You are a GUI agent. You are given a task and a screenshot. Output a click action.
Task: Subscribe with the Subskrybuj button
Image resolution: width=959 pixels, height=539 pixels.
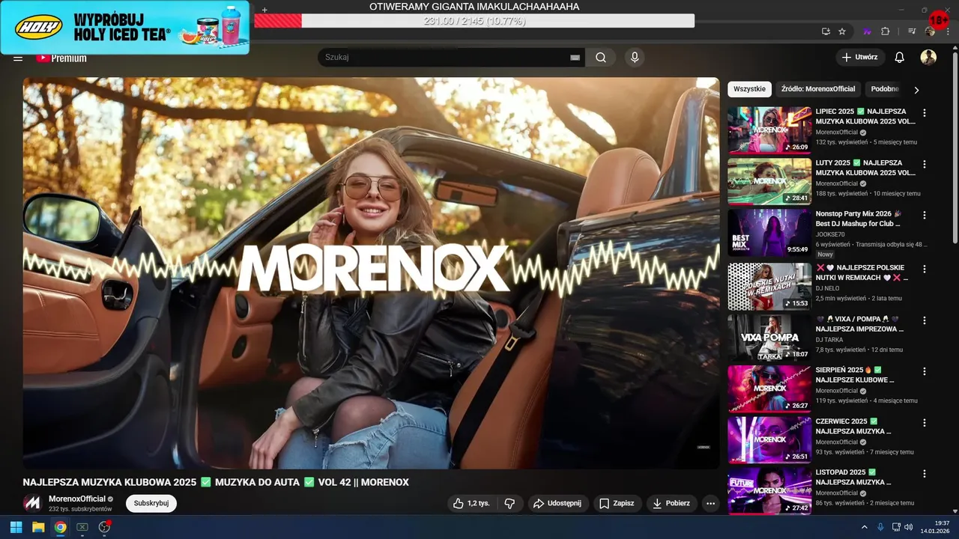(151, 503)
